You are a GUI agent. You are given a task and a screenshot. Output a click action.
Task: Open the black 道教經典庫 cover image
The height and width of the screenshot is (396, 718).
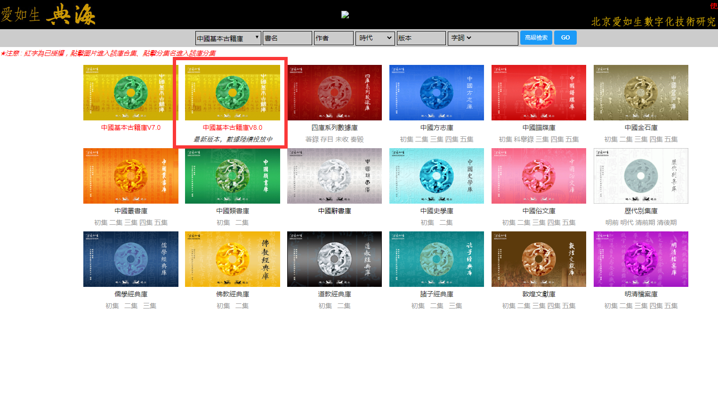334,259
